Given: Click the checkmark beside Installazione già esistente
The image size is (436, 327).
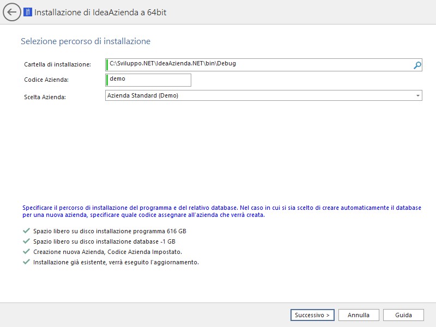Looking at the screenshot, I should tap(26, 262).
